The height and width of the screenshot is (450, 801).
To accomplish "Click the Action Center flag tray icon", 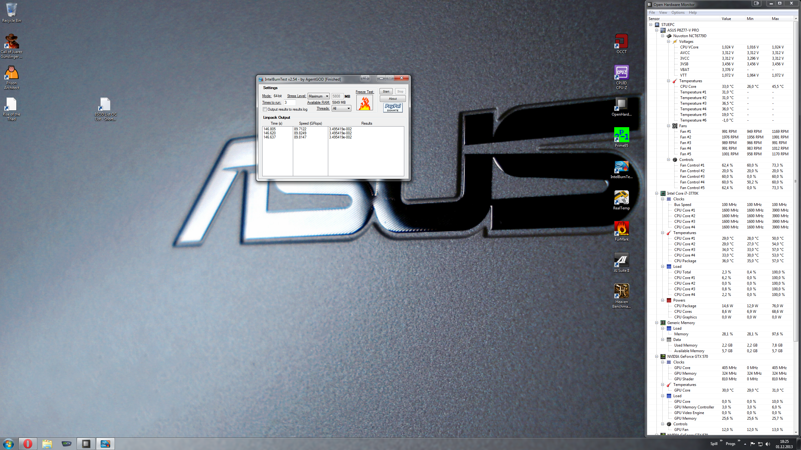I will tap(753, 444).
